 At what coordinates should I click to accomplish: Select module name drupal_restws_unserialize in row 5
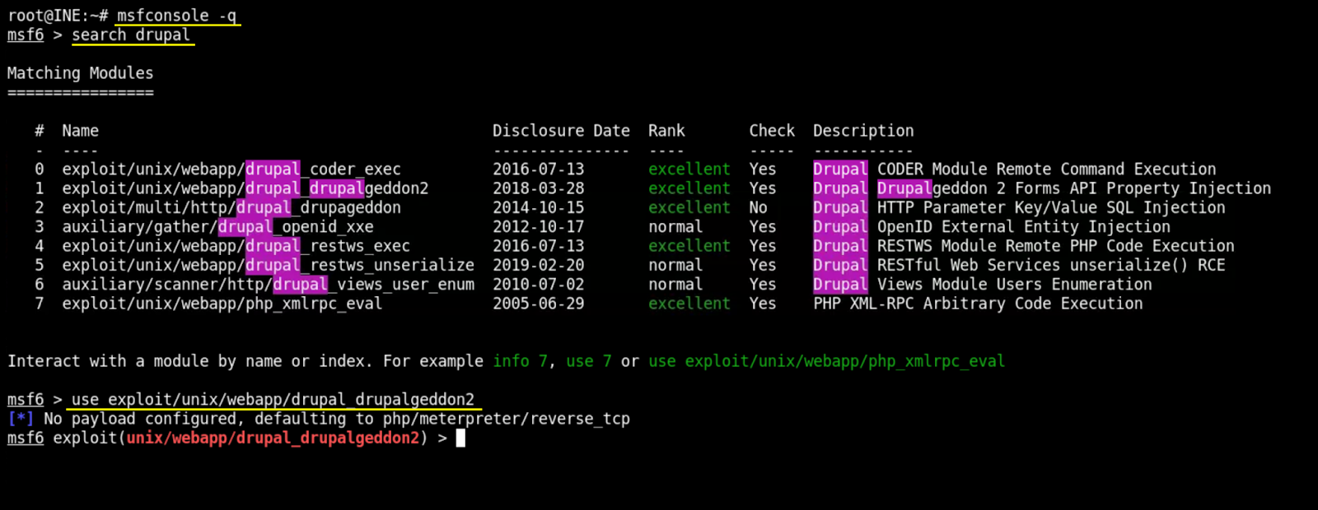[269, 265]
